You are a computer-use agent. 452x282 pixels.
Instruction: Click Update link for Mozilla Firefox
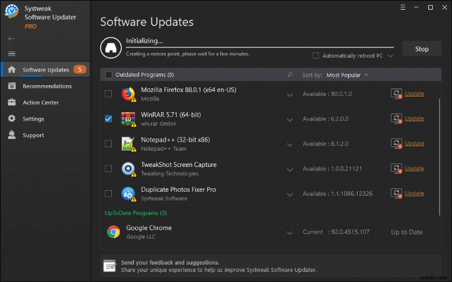[x=414, y=94]
